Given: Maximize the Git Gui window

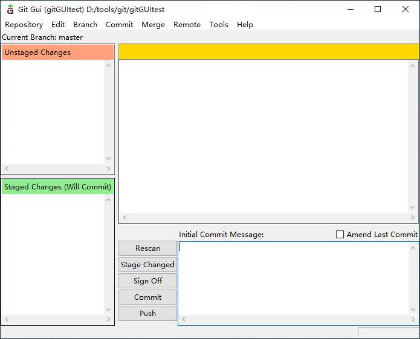Looking at the screenshot, I should coord(378,10).
